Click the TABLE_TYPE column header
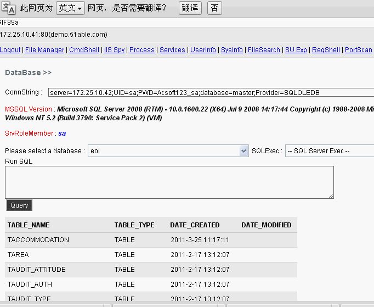The width and height of the screenshot is (374, 307). click(x=134, y=225)
